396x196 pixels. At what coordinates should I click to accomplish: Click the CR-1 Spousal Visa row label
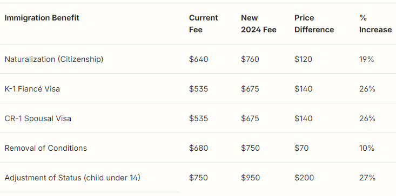[38, 118]
